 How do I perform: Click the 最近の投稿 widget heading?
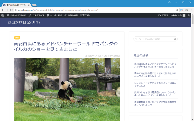[x=141, y=55]
